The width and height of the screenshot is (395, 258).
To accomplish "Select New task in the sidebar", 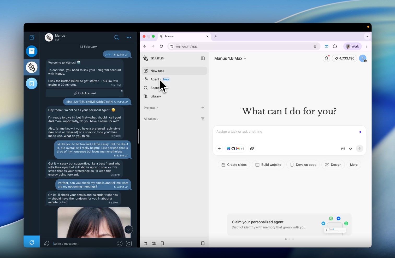I will (x=157, y=71).
